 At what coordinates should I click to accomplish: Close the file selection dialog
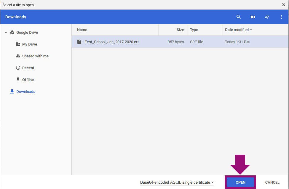(284, 5)
